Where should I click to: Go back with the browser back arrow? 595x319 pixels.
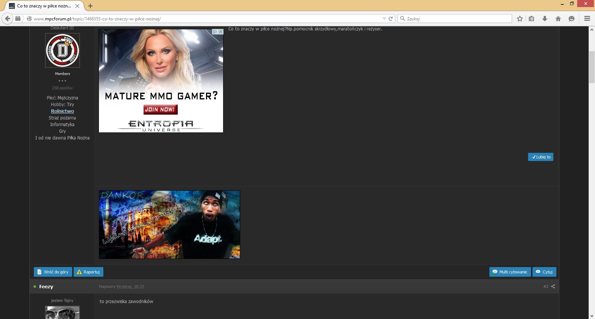tap(7, 19)
